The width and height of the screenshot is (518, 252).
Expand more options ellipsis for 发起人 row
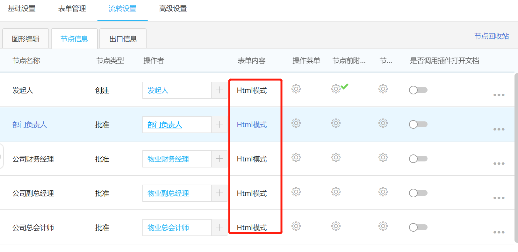(499, 95)
